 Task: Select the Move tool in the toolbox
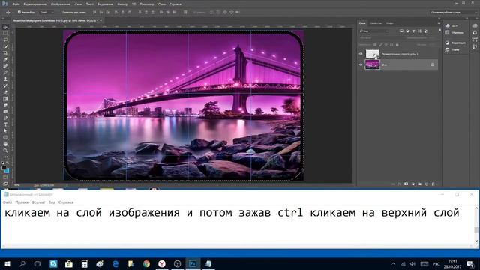5,27
